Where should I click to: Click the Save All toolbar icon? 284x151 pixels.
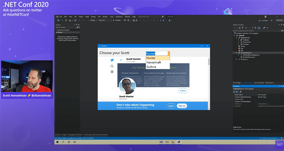point(76,21)
